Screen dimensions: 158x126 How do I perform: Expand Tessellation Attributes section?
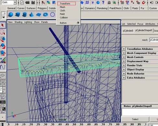pyautogui.click(x=124, y=49)
